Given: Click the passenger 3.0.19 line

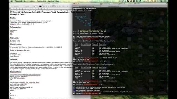Looking at the screenshot, I should pos(15,55).
